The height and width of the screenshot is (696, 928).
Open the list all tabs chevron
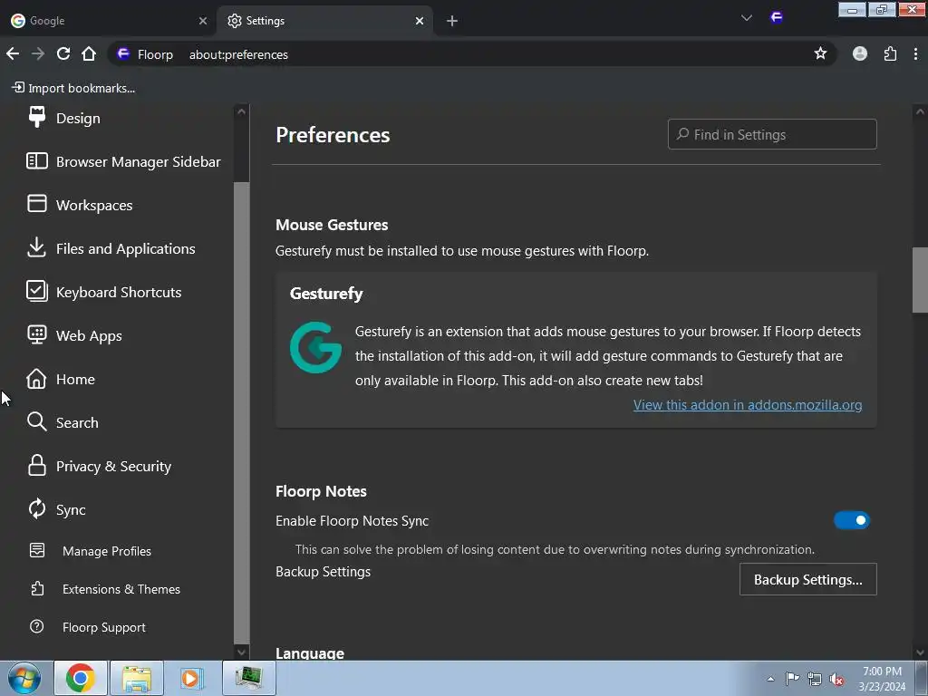[x=747, y=18]
